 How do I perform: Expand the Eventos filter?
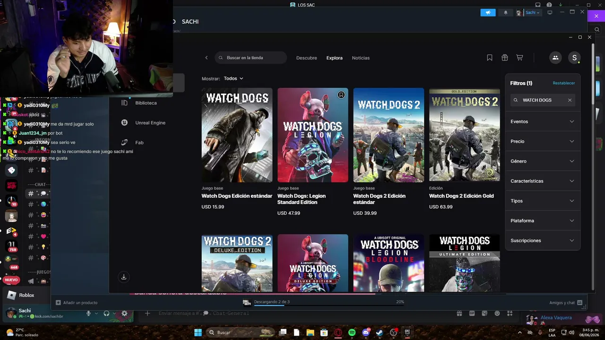coord(543,121)
